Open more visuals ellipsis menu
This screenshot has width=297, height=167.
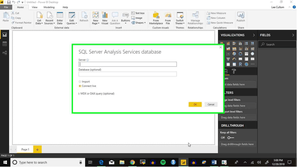(x=252, y=64)
